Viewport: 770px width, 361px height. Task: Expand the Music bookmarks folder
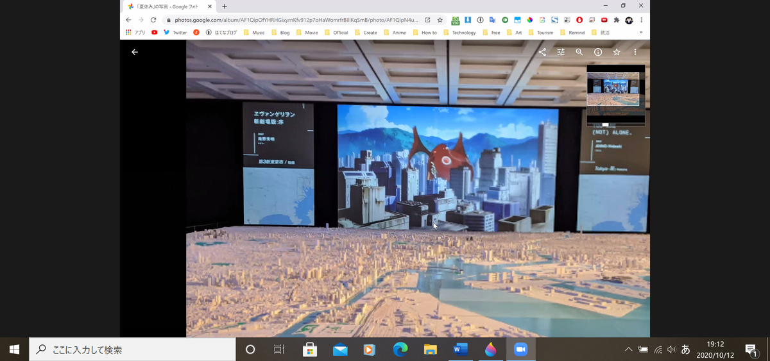253,32
